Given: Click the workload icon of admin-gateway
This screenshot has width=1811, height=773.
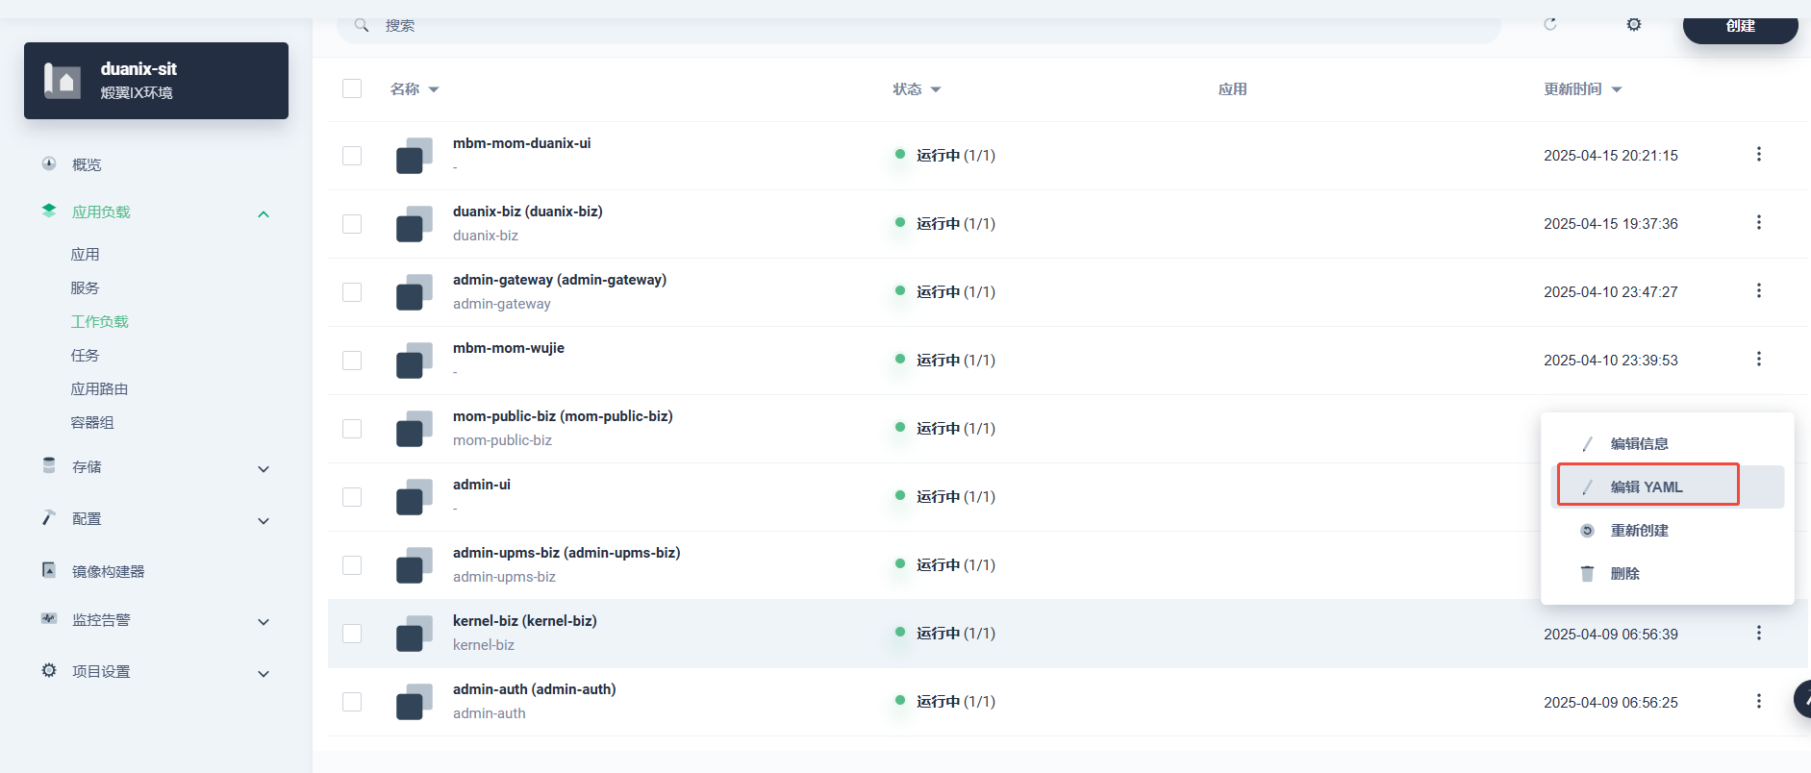Looking at the screenshot, I should click(x=414, y=292).
